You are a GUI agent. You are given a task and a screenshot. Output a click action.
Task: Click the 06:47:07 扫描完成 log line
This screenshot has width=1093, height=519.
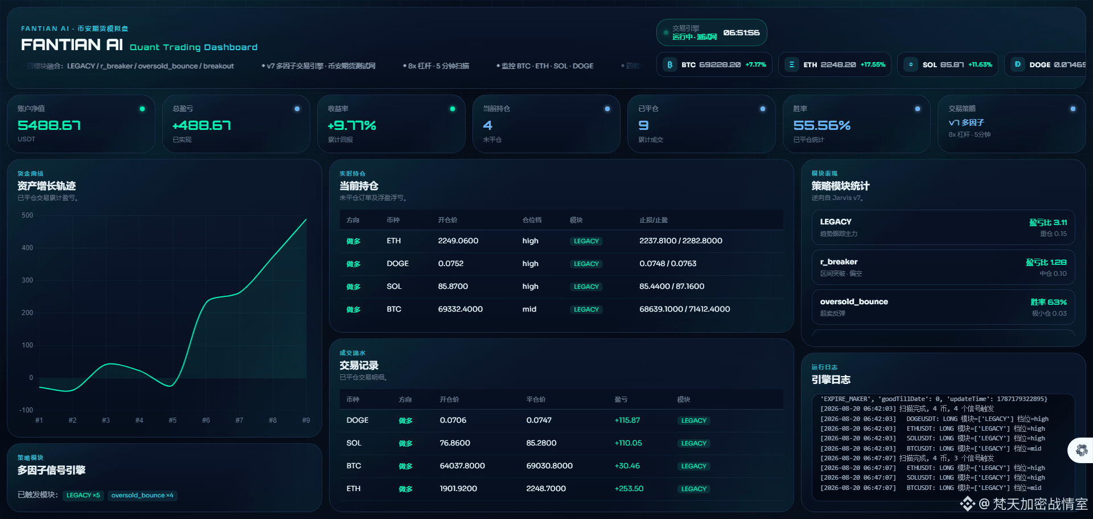coord(907,458)
